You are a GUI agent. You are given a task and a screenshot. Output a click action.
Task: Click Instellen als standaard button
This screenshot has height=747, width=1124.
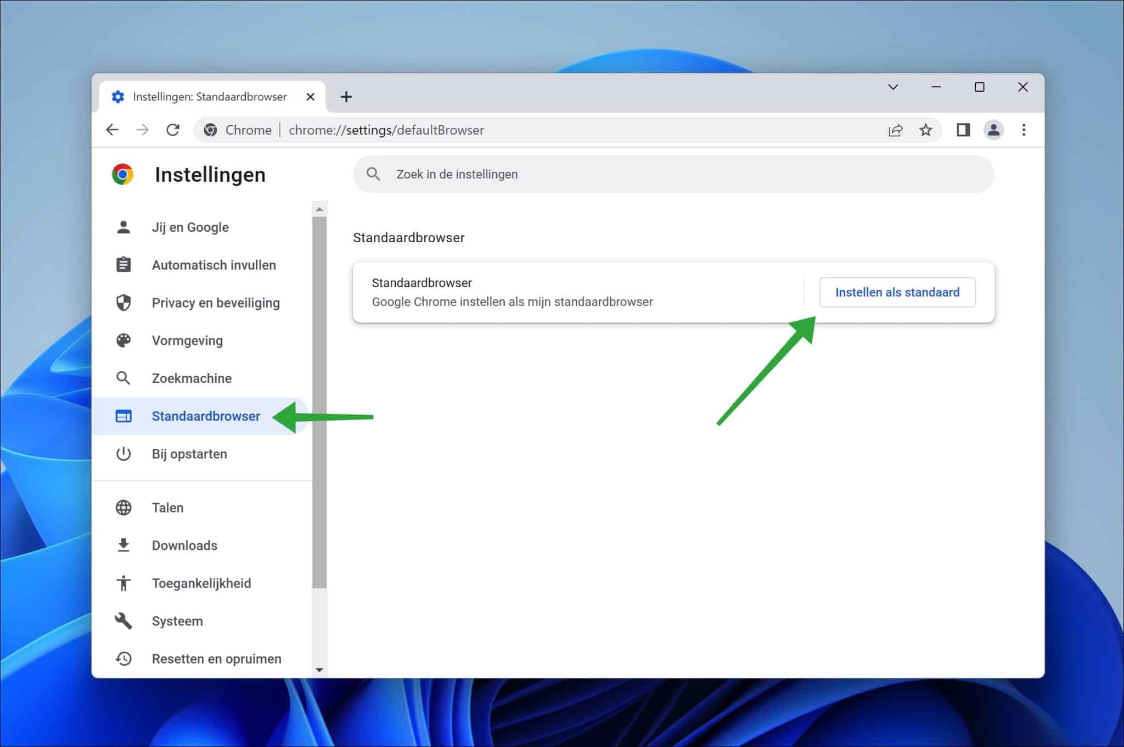coord(897,292)
